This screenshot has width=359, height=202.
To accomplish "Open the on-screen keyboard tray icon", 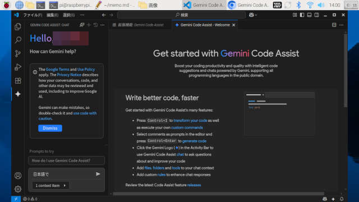I will [277, 5].
